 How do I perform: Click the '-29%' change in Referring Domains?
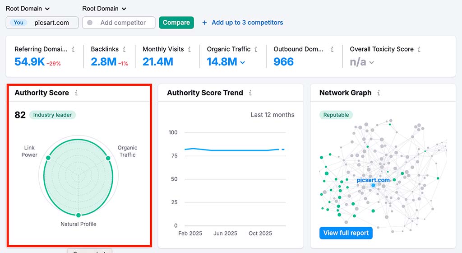point(53,64)
